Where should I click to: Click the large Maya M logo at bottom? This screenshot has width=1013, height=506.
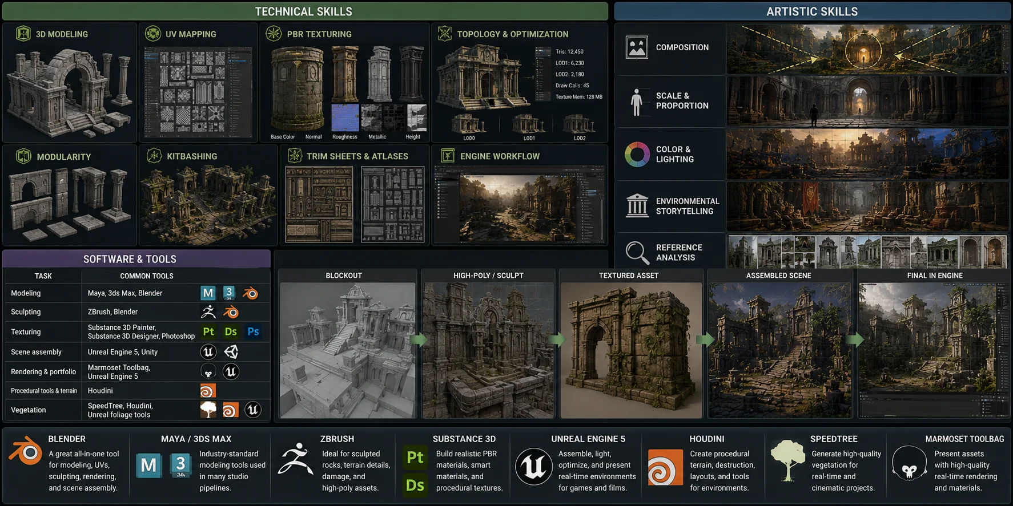pos(148,465)
